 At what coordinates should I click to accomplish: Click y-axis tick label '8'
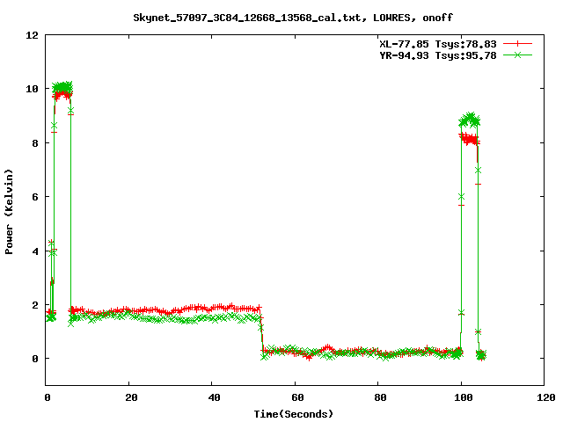(35, 142)
